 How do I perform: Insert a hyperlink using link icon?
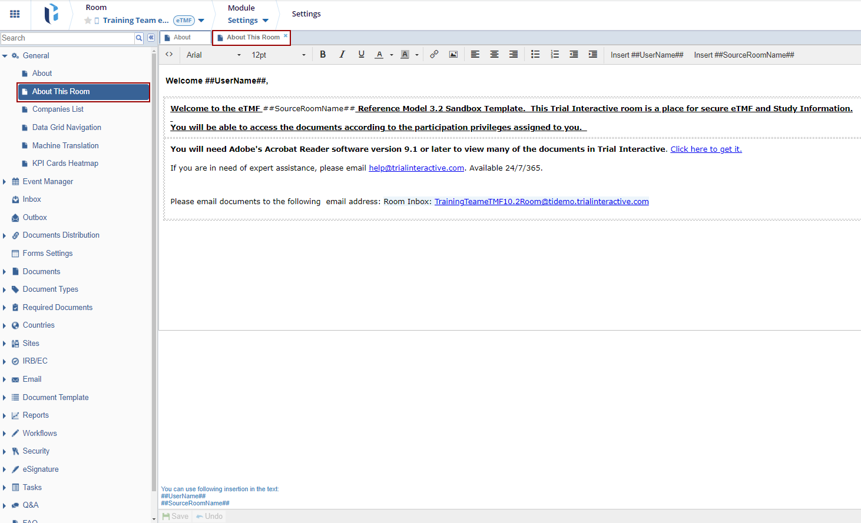[434, 55]
